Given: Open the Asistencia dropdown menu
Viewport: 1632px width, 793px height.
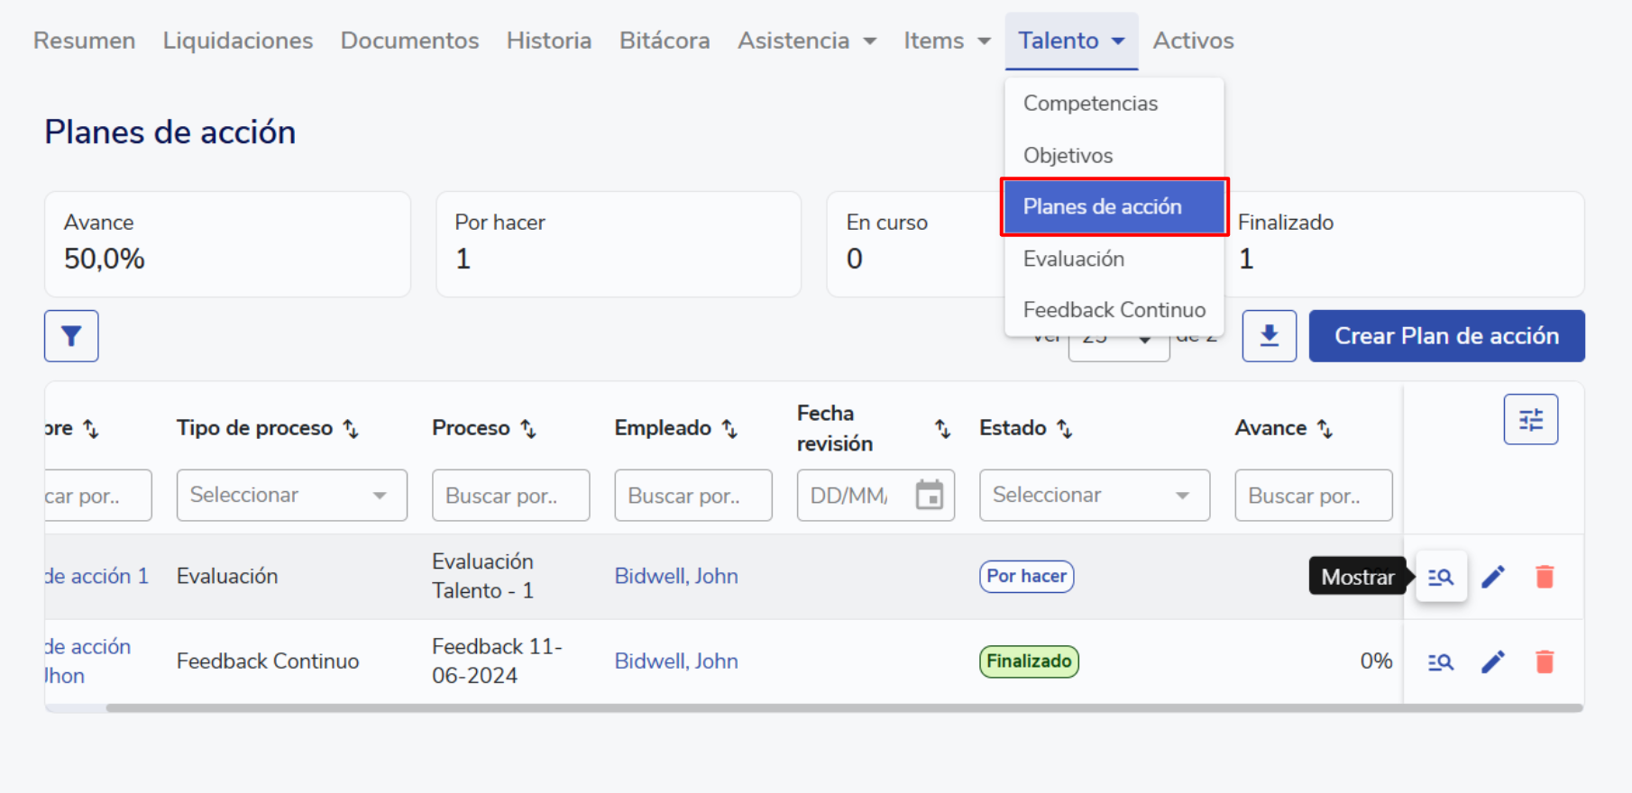Looking at the screenshot, I should tap(806, 41).
